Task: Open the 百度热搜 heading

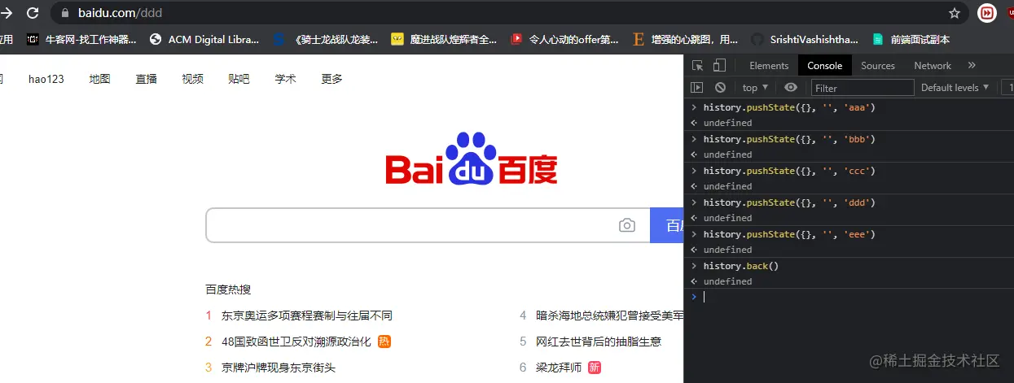Action: (x=228, y=289)
